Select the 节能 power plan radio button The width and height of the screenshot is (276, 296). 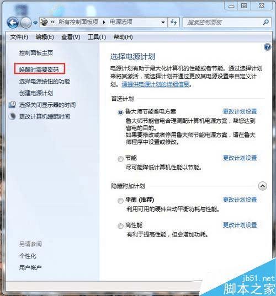point(120,159)
